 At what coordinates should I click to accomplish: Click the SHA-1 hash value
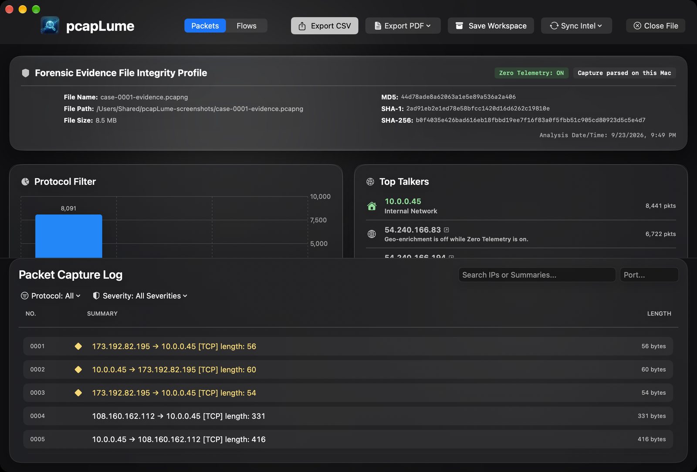478,109
